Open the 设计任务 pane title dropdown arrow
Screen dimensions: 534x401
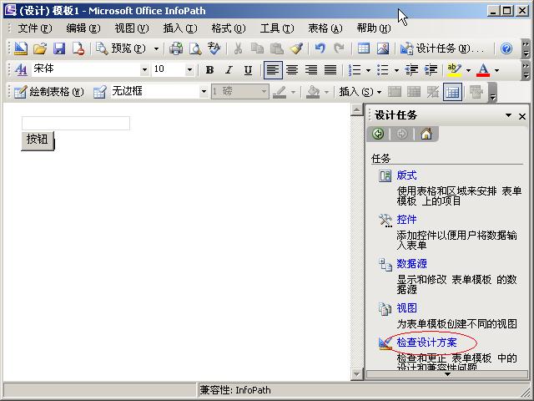508,115
